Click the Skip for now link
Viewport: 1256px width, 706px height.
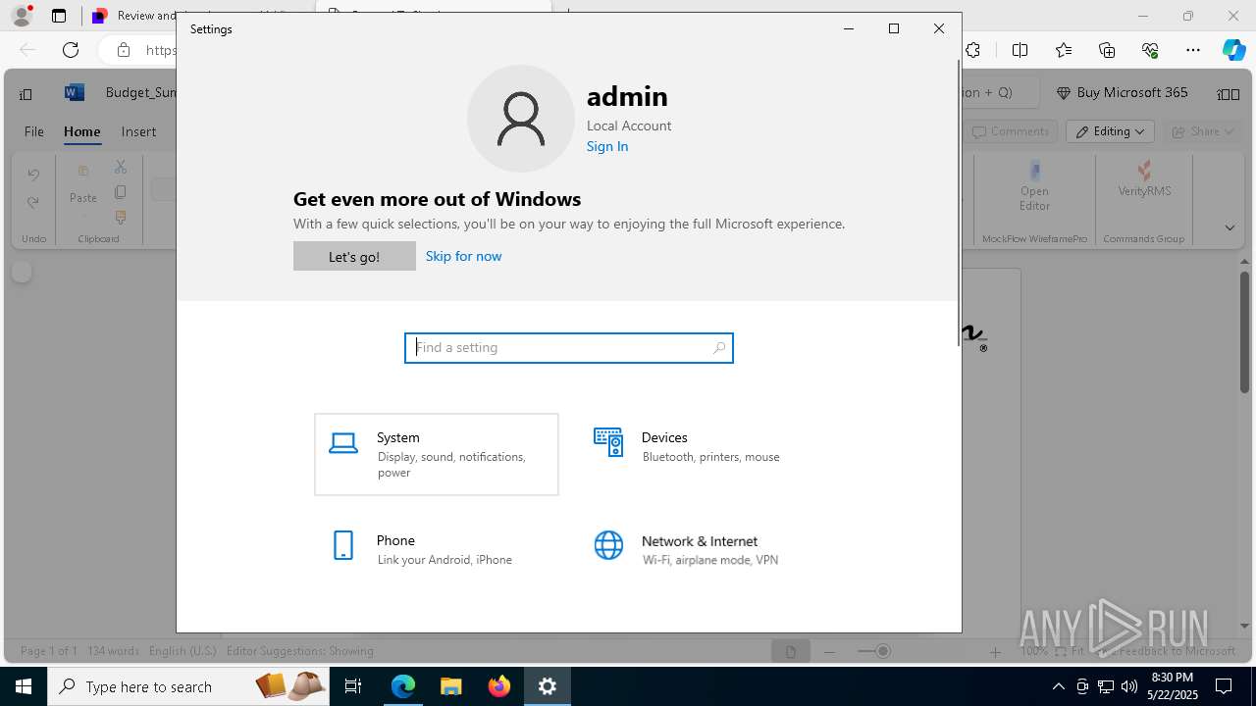(463, 256)
